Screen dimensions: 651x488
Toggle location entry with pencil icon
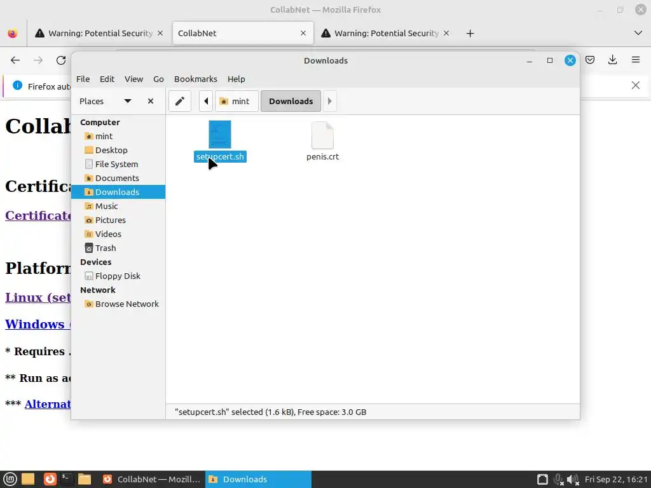click(180, 101)
